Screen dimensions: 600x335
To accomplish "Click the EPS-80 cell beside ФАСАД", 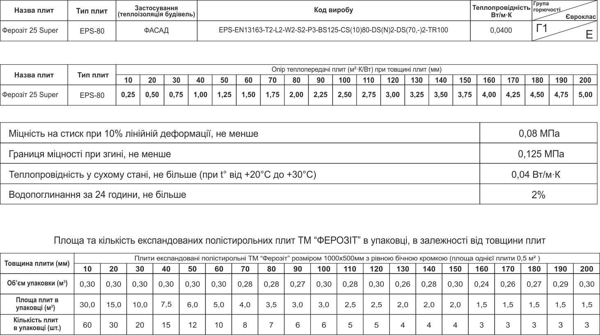I will pos(92,31).
